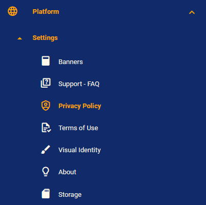206x205 pixels.
Task: Go to Storage settings
Action: tap(70, 195)
